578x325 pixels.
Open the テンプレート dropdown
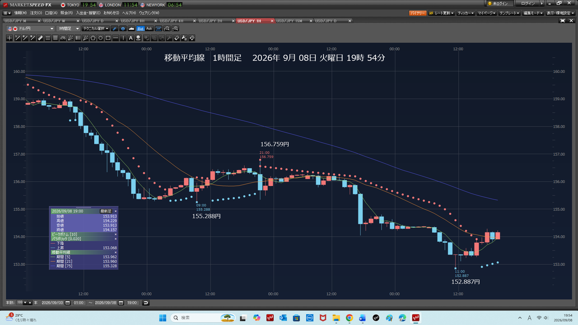pos(510,13)
